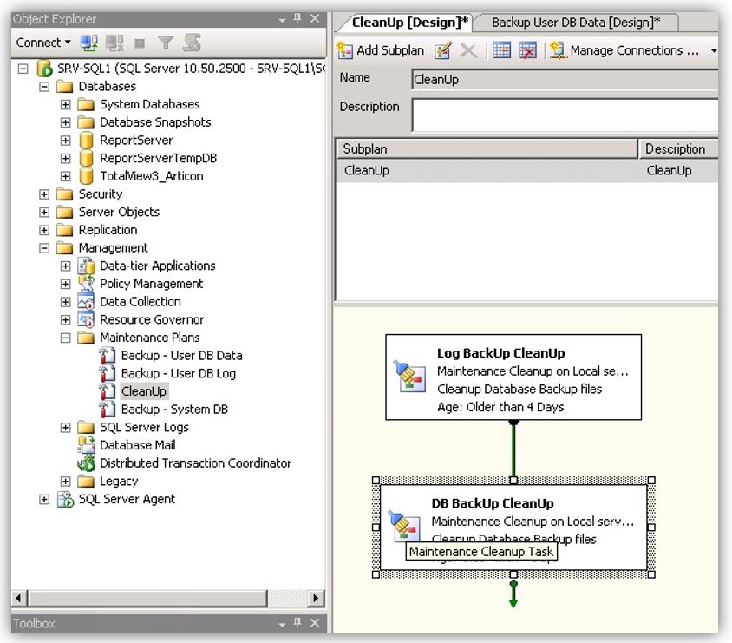Viewport: 732px width, 643px height.
Task: Click the Data Collection icon
Action: 87,302
